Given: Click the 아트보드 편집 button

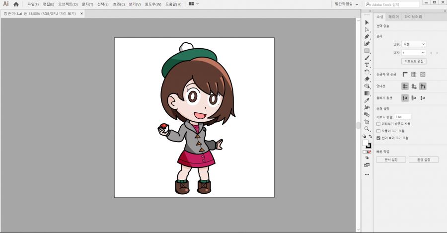Looking at the screenshot, I should pyautogui.click(x=414, y=61).
